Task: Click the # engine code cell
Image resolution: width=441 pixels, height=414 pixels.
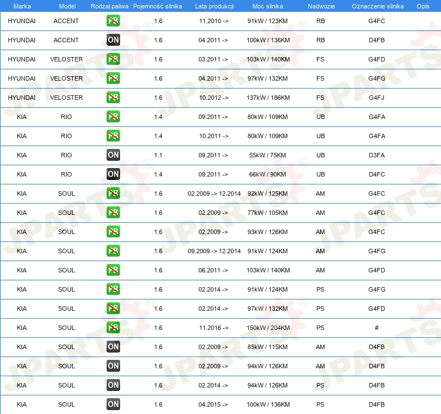Action: point(377,328)
